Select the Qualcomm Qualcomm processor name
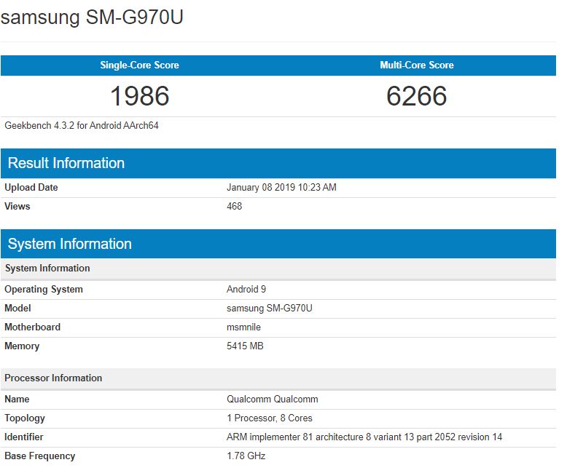This screenshot has width=567, height=473. click(273, 400)
